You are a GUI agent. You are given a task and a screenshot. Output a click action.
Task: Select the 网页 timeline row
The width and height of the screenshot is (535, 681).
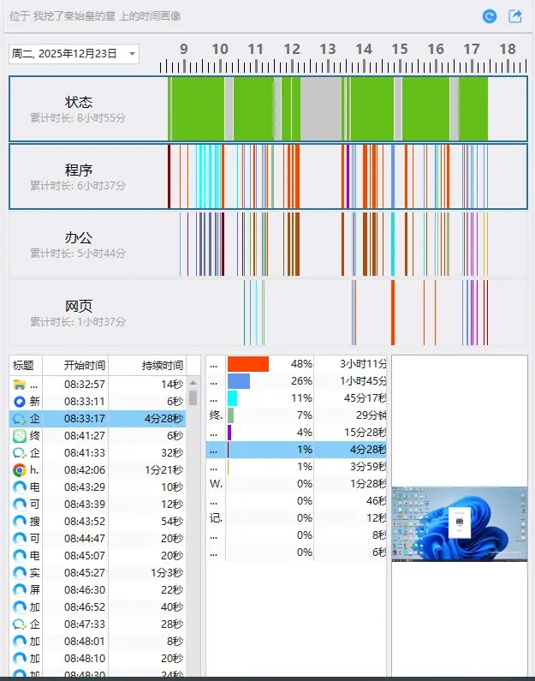click(x=268, y=313)
